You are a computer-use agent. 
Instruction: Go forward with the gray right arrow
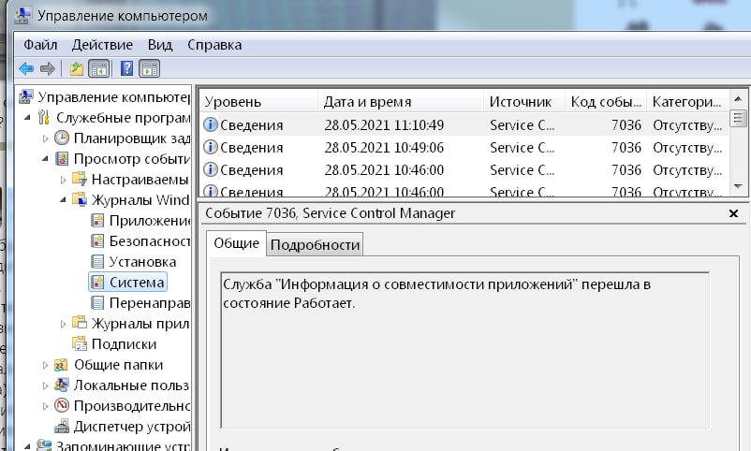pyautogui.click(x=48, y=69)
